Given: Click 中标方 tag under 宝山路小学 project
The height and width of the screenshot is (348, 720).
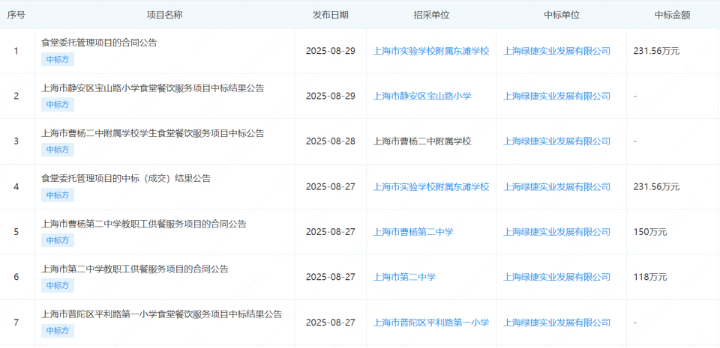Looking at the screenshot, I should [58, 105].
